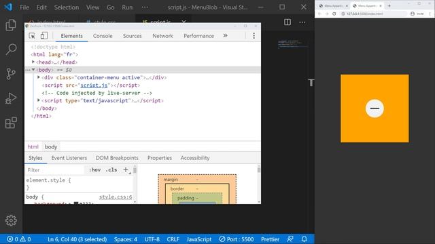The width and height of the screenshot is (435, 244).
Task: Open DevTools customize kebab menu
Action: (254, 36)
